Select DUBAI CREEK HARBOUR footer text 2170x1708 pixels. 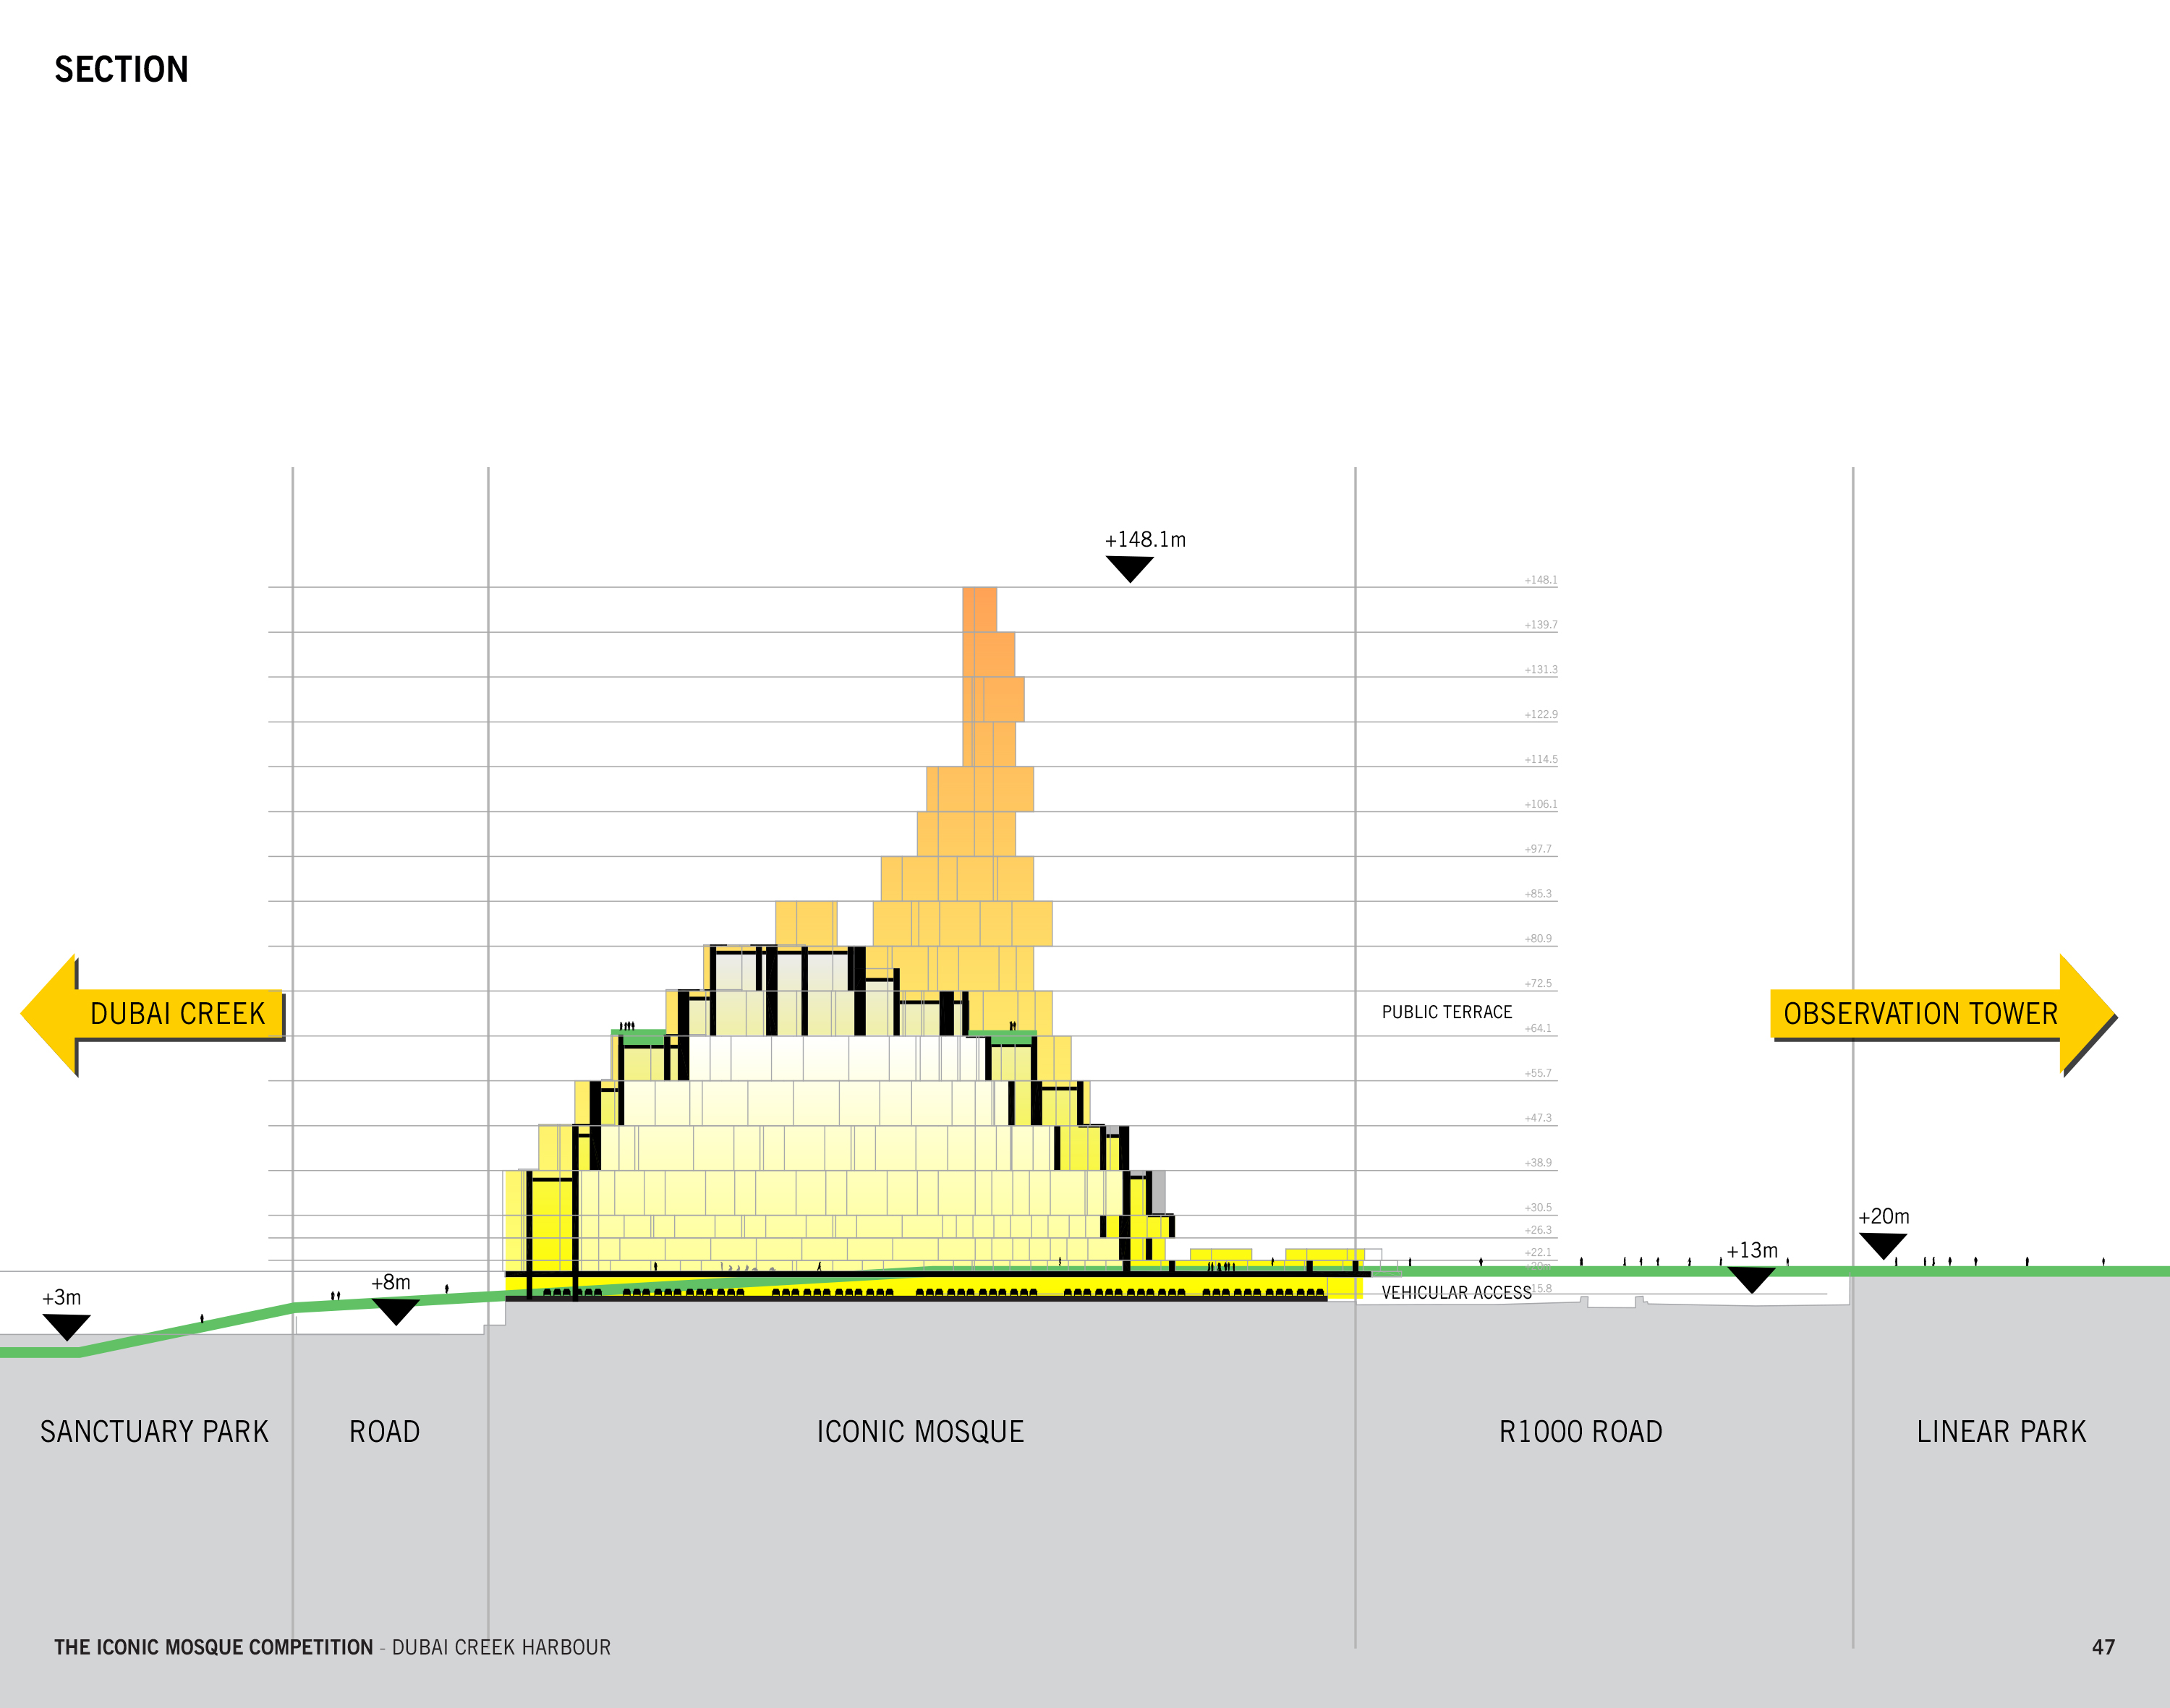point(501,1647)
